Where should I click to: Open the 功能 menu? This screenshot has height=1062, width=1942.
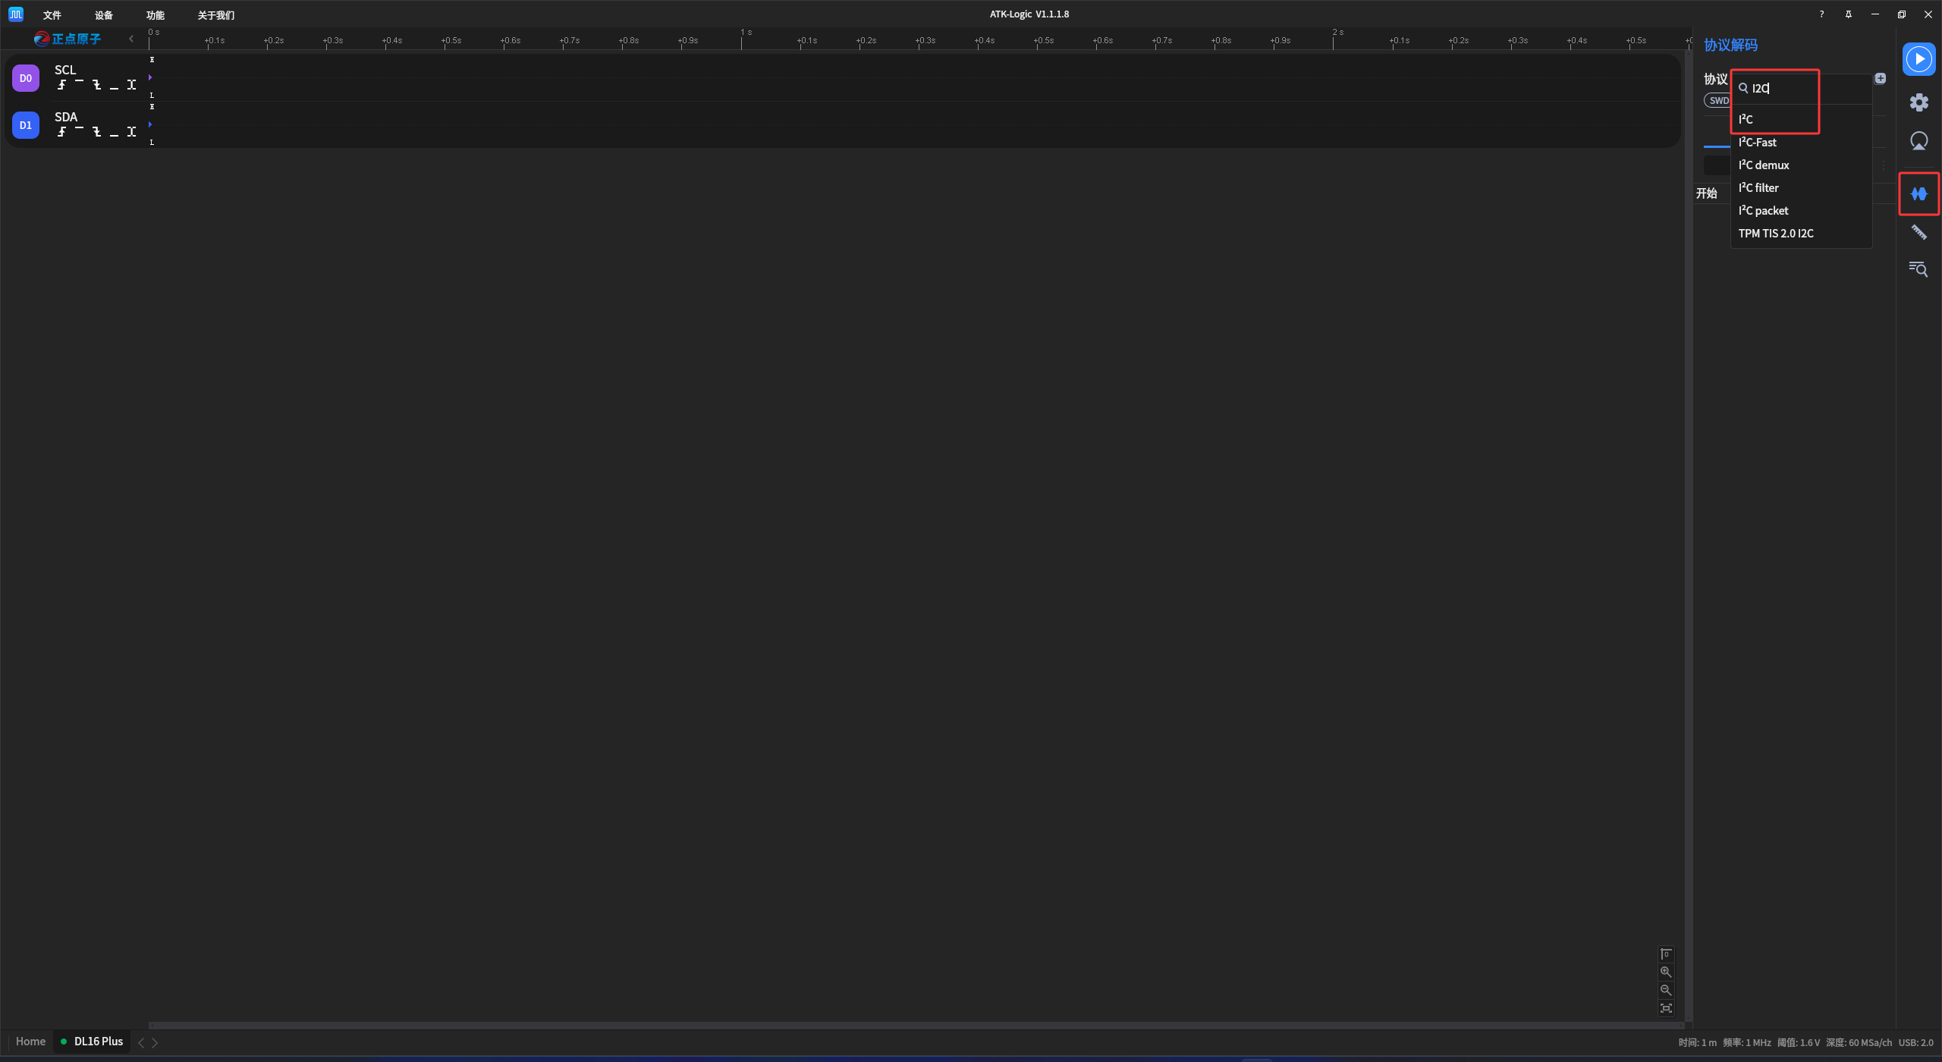coord(156,15)
